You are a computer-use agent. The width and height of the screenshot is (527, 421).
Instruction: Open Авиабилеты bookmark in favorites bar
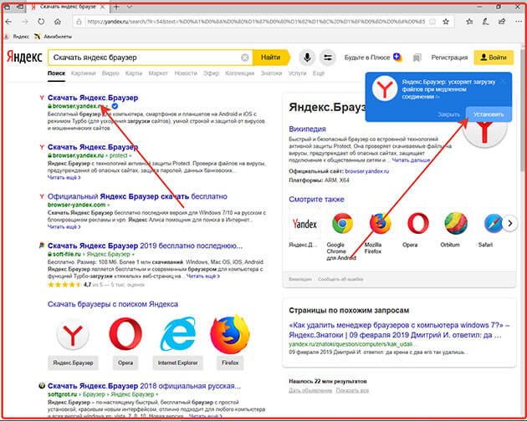point(54,37)
